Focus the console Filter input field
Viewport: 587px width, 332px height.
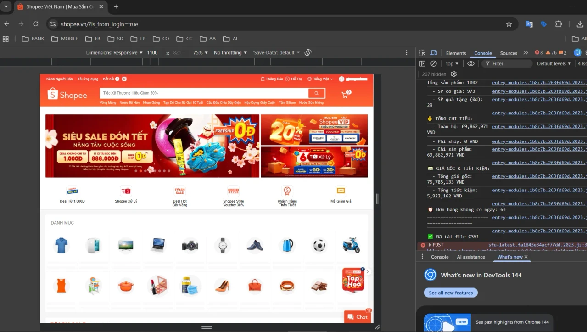click(507, 63)
